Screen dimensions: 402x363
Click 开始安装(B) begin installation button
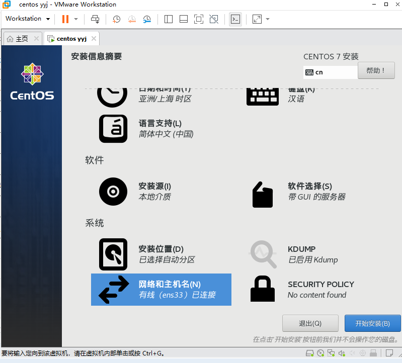[x=372, y=323]
